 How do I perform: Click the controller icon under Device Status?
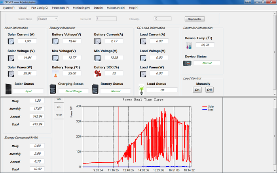tap(187, 63)
